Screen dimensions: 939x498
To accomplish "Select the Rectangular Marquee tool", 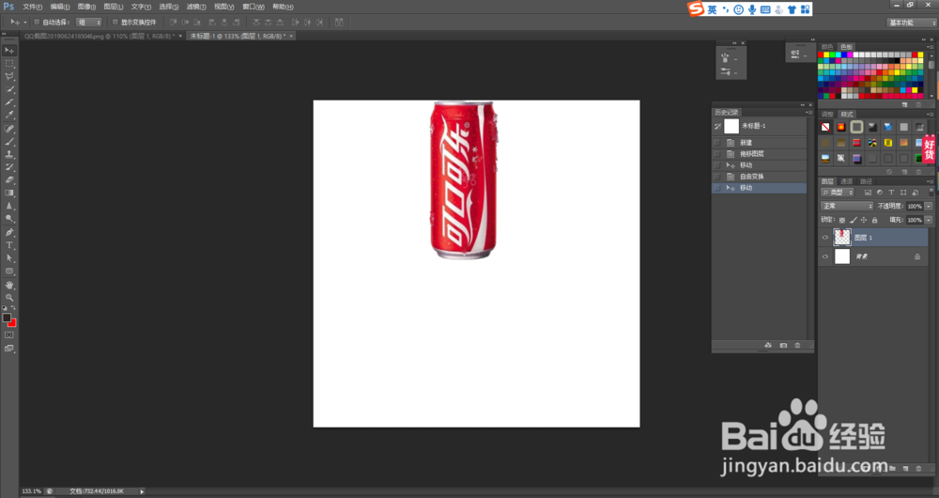I will click(9, 64).
